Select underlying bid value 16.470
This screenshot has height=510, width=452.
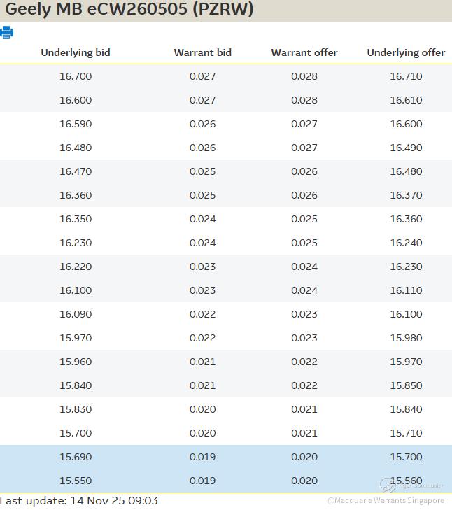[76, 171]
